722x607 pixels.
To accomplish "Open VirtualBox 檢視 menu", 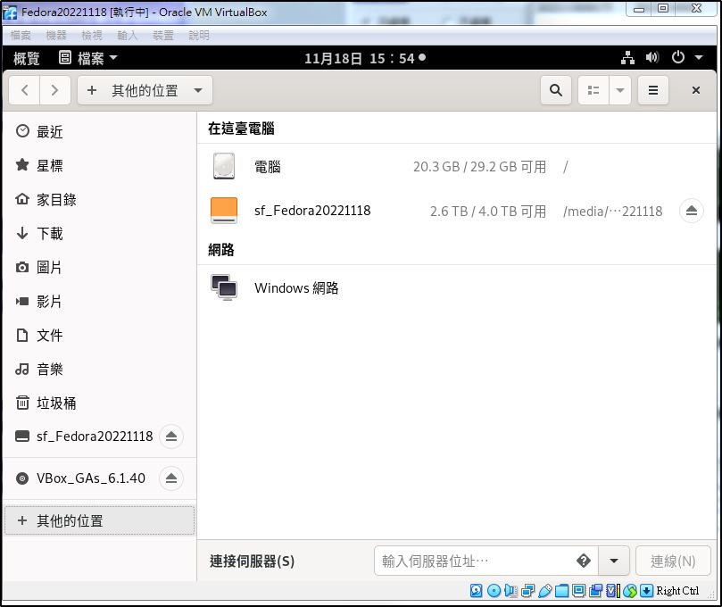I will point(92,36).
